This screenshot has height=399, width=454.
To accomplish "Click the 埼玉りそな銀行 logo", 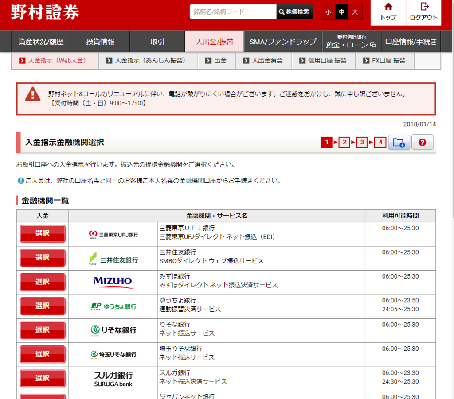I will coord(113,354).
